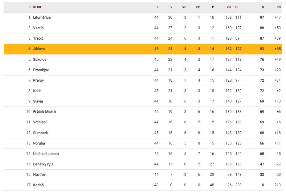Select the Benátky n/J team

[43, 164]
